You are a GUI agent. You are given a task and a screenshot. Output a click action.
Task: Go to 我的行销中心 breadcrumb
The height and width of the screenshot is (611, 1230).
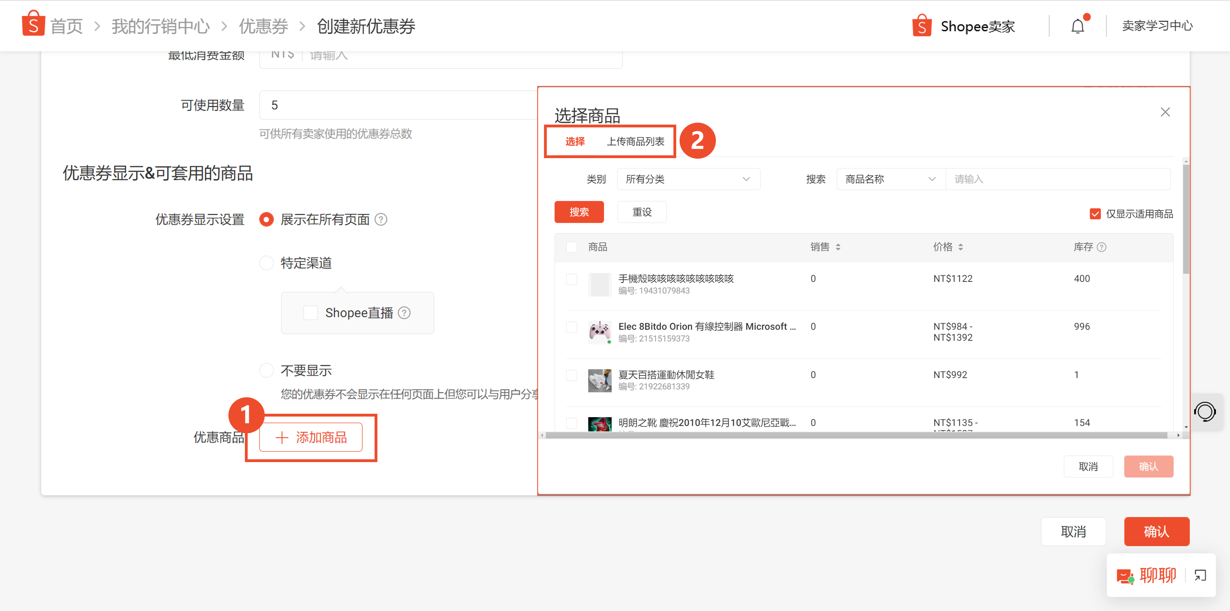(160, 26)
